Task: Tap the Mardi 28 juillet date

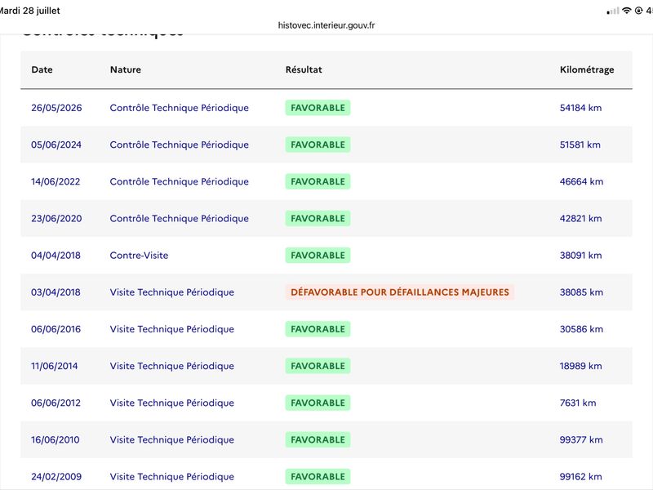Action: 29,11
